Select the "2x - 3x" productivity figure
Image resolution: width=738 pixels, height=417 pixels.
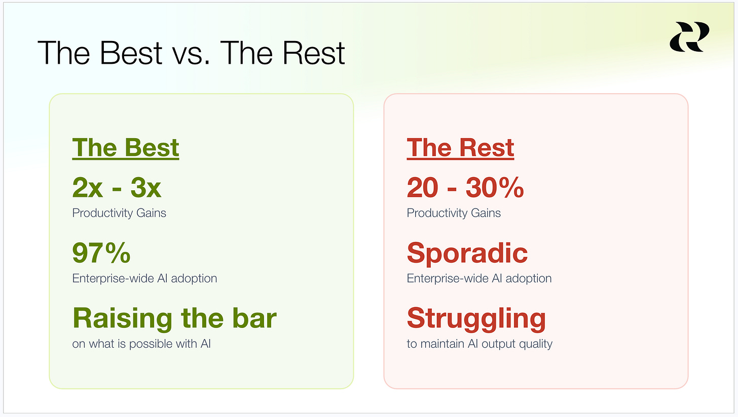click(x=117, y=188)
